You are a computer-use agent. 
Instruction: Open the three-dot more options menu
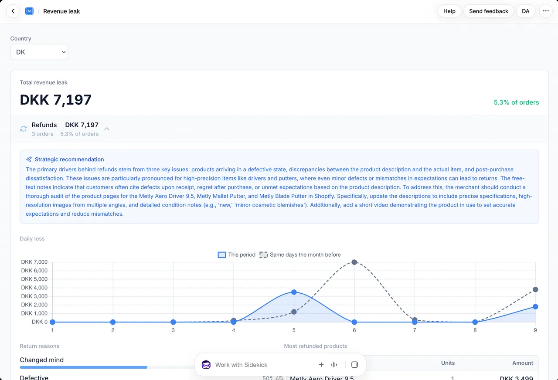click(x=546, y=11)
